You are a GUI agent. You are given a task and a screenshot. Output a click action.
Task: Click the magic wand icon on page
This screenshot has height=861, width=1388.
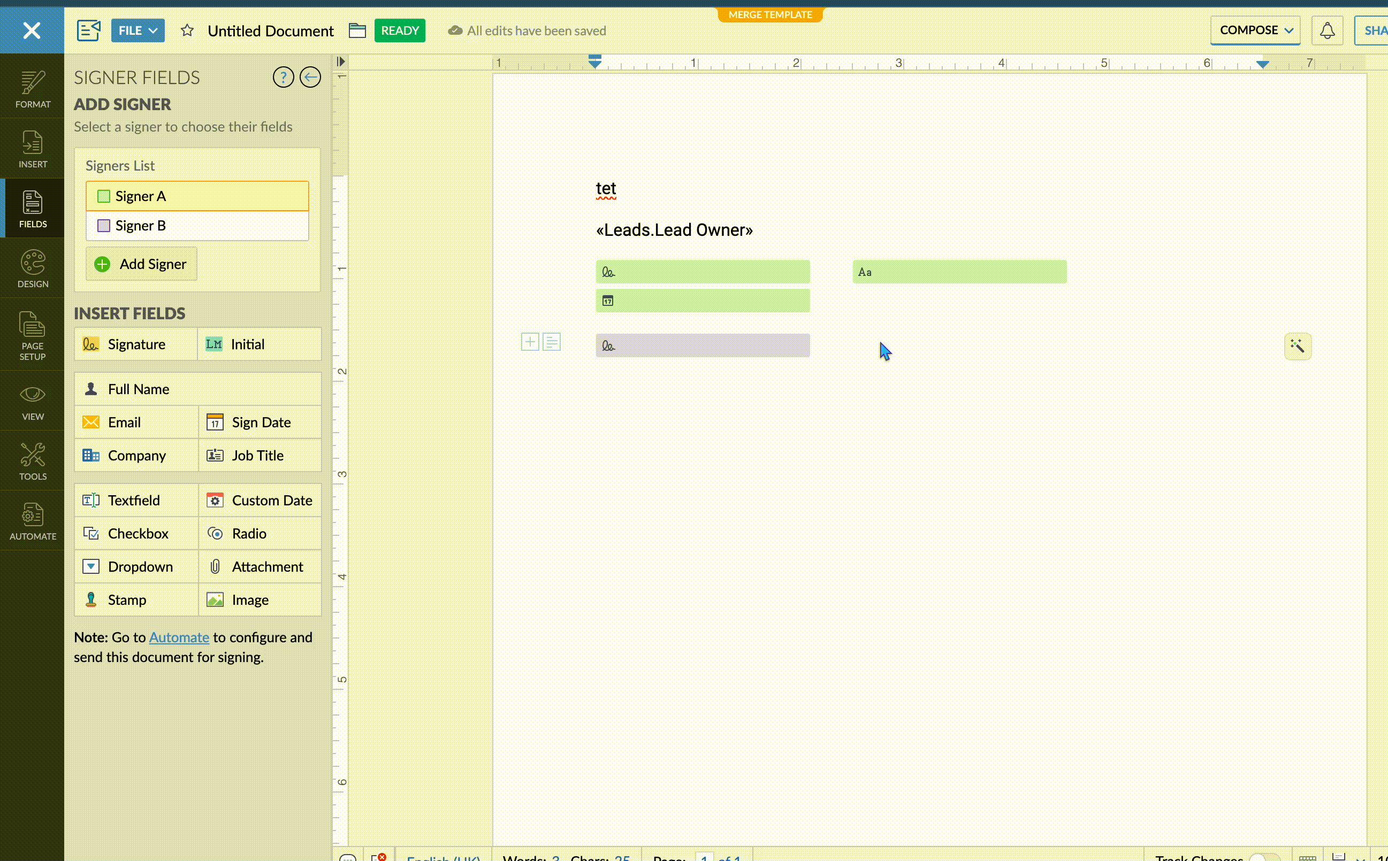tap(1298, 346)
